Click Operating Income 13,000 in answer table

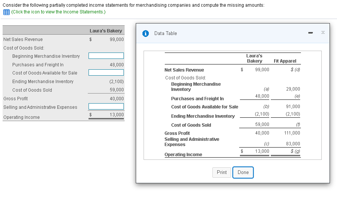pyautogui.click(x=117, y=115)
